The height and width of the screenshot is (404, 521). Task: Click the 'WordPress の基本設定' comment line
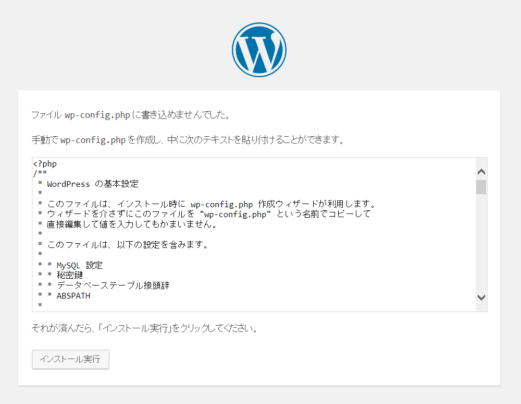[89, 184]
